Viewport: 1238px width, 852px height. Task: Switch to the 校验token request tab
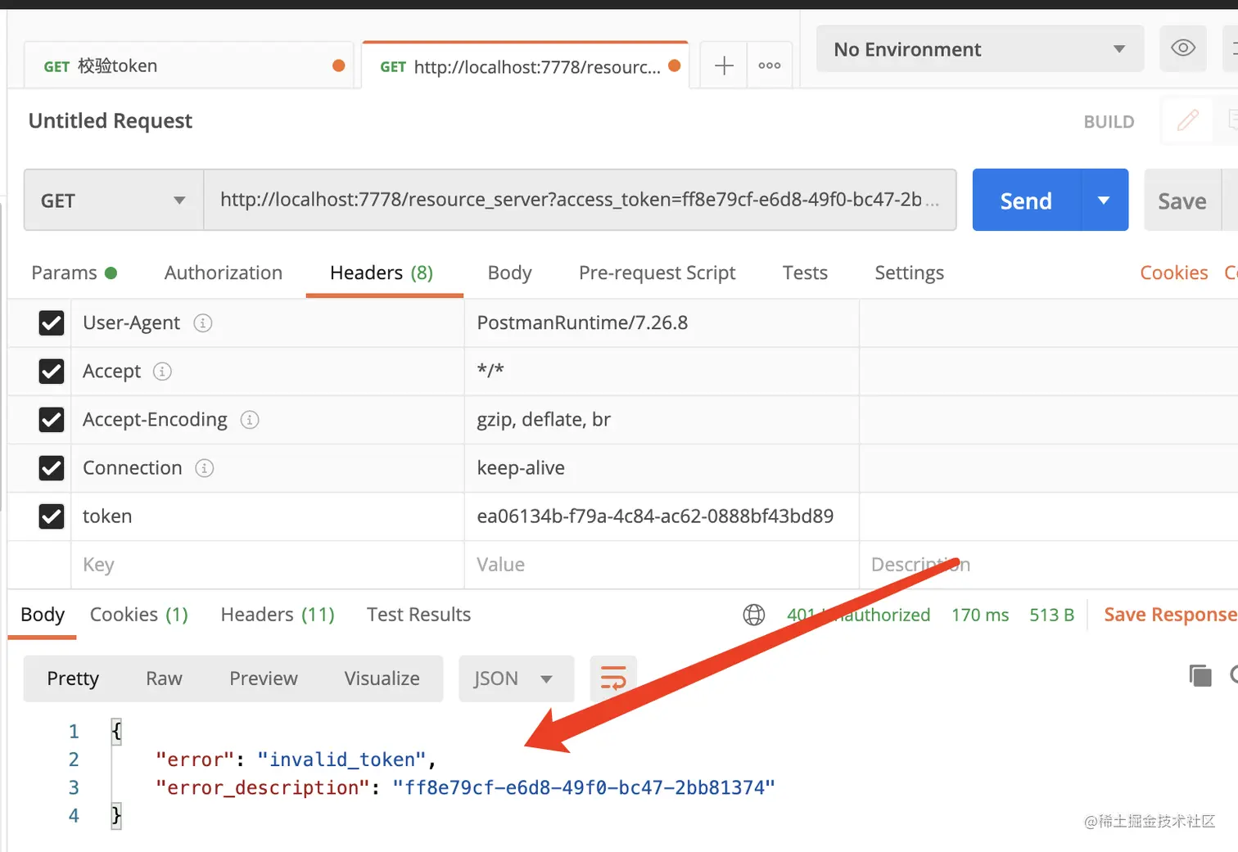(188, 65)
